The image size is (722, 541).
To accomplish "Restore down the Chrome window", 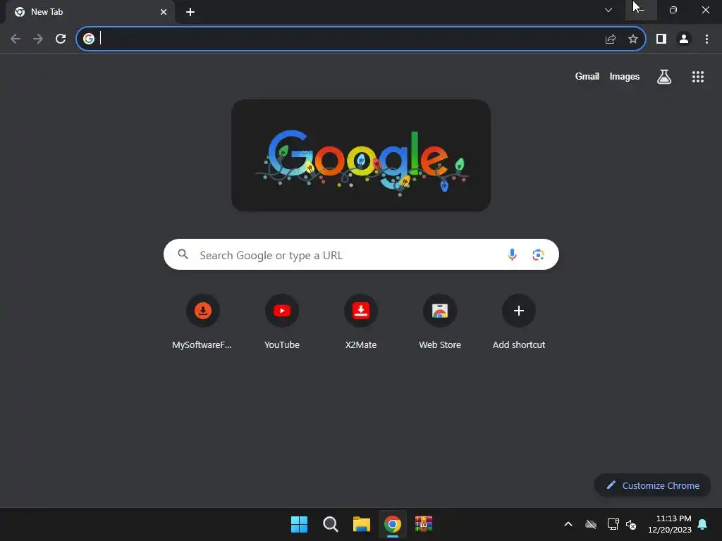I will 673,10.
